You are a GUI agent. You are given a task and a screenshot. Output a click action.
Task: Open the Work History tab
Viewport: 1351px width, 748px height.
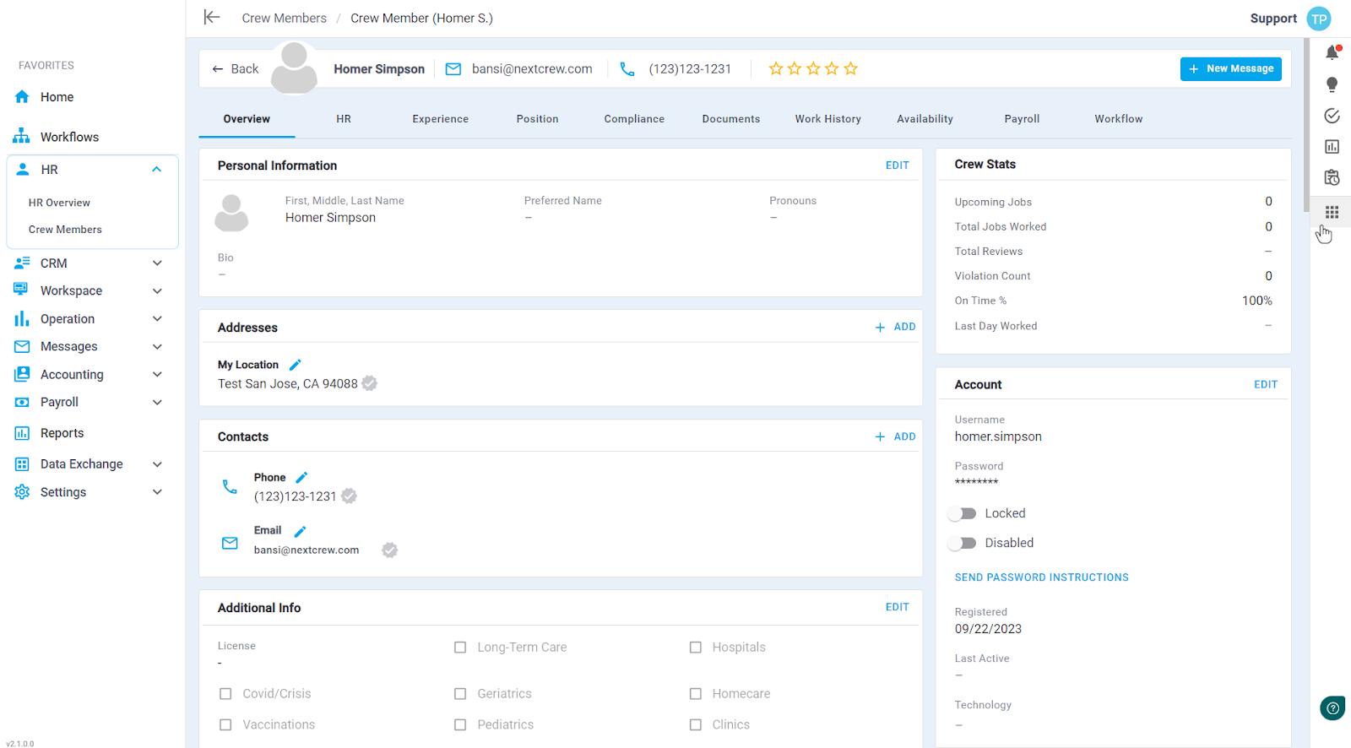click(x=828, y=119)
